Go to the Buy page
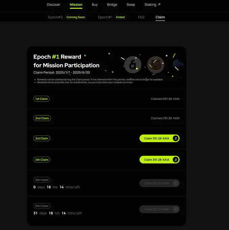This screenshot has width=229, height=230. tap(95, 5)
